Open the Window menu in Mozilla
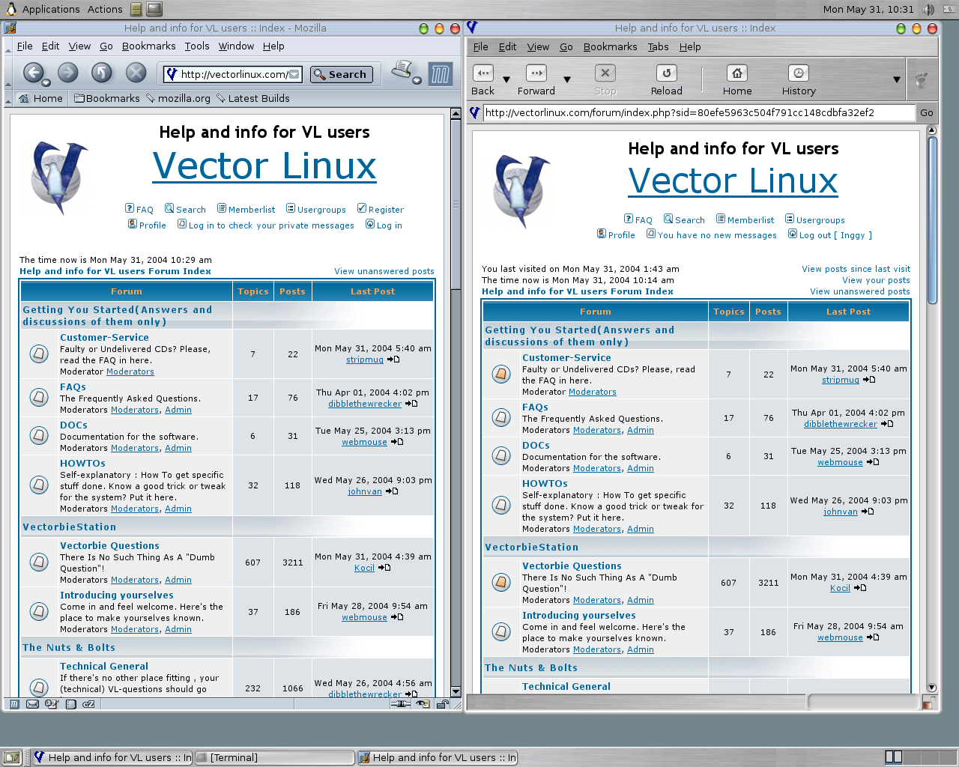 click(236, 46)
